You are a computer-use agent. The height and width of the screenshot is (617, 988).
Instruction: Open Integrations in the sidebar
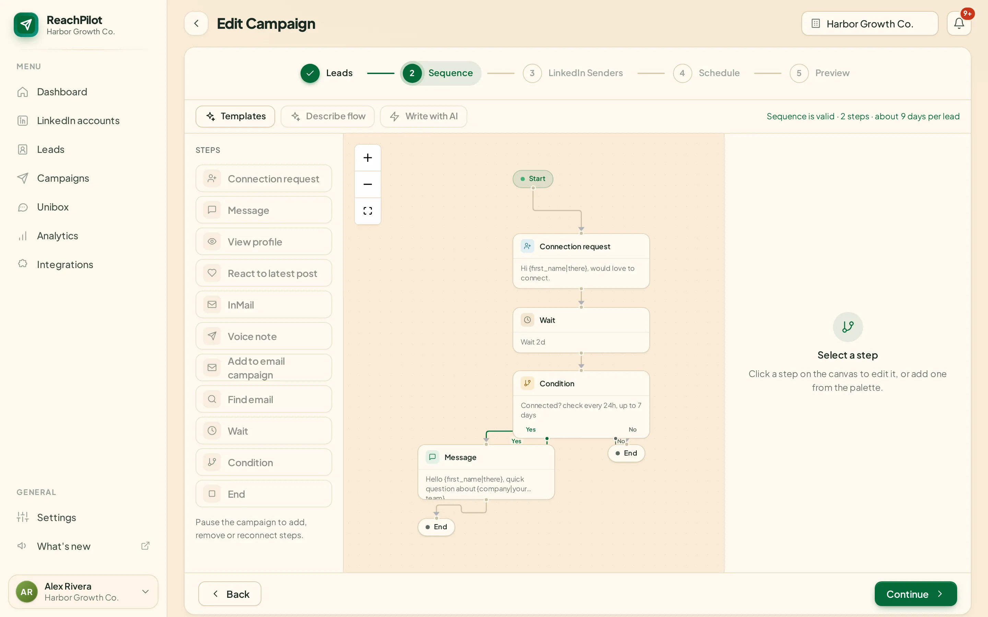tap(83, 264)
